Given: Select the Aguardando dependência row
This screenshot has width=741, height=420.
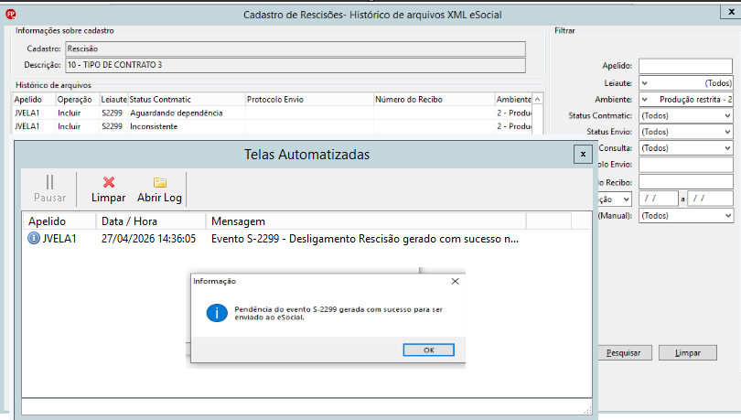Looking at the screenshot, I should point(273,113).
